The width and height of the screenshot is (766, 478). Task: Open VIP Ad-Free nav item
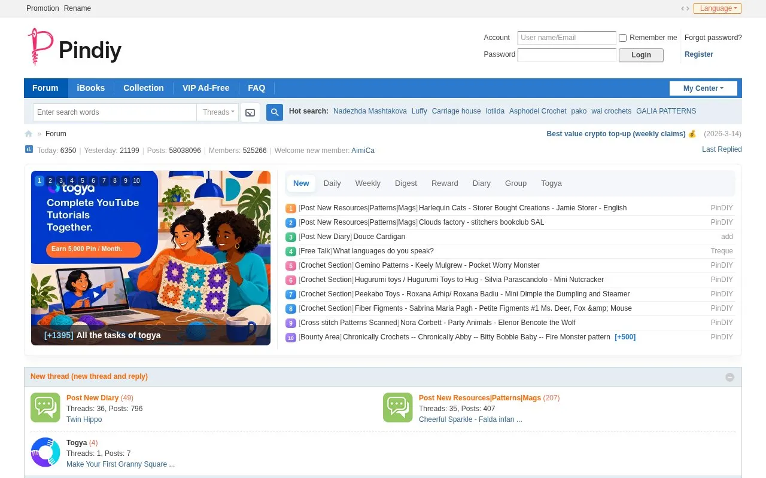pyautogui.click(x=206, y=88)
